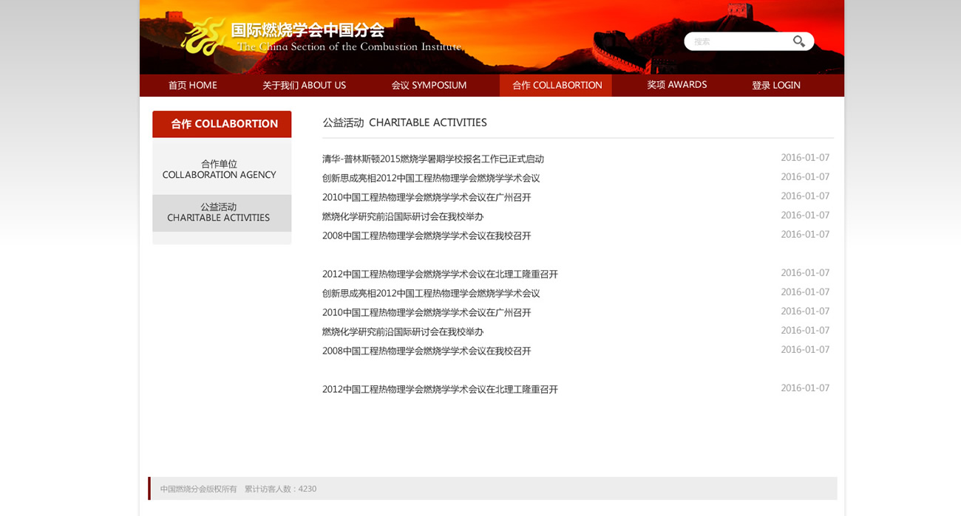The height and width of the screenshot is (516, 961).
Task: Select 公益活动 CHARITABLE ACTIVITIES in sidebar
Action: (220, 213)
